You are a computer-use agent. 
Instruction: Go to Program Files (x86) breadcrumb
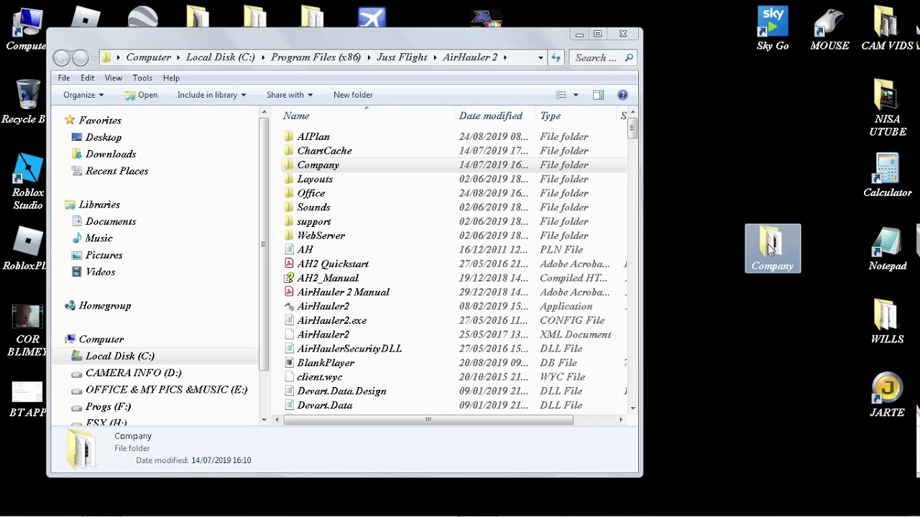coord(316,57)
